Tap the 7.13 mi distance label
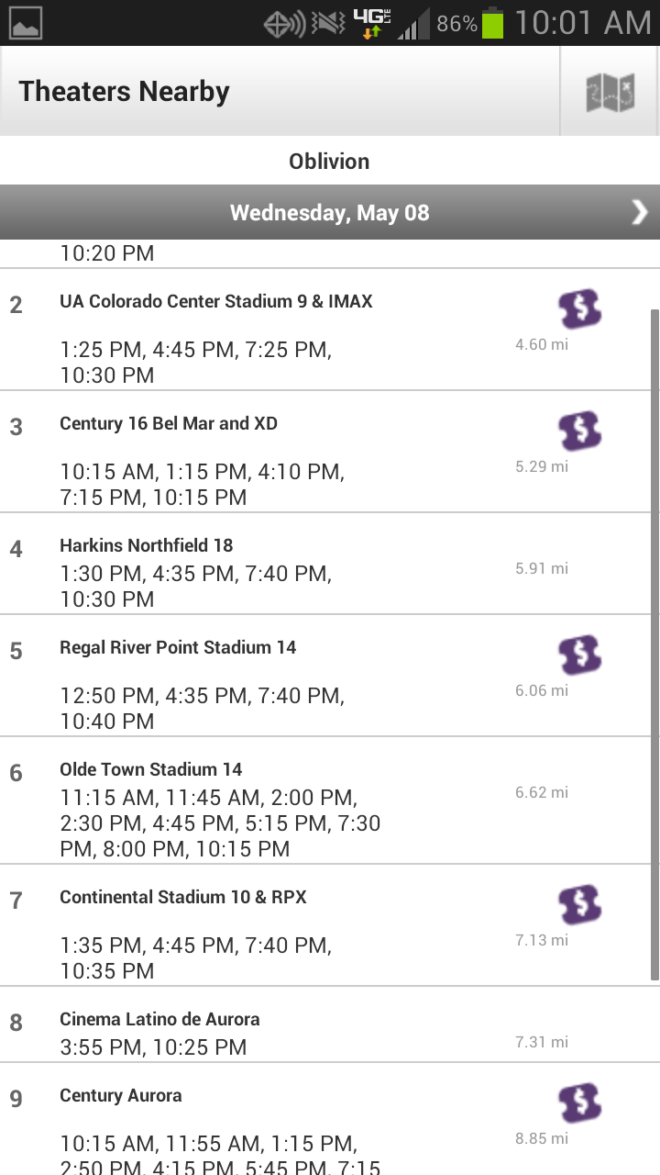Screen dimensions: 660x1175 541,940
